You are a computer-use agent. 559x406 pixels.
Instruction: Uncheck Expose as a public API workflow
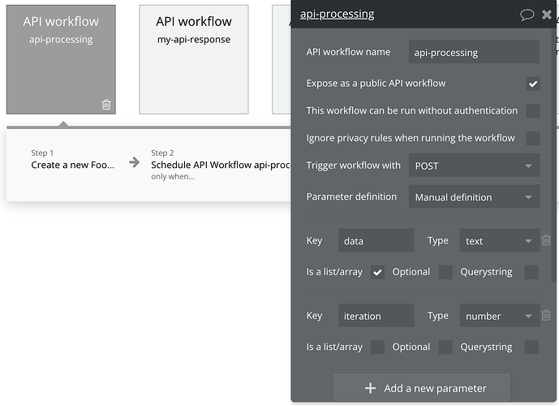tap(533, 84)
